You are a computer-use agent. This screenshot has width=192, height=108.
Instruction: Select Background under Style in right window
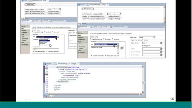[82, 46]
